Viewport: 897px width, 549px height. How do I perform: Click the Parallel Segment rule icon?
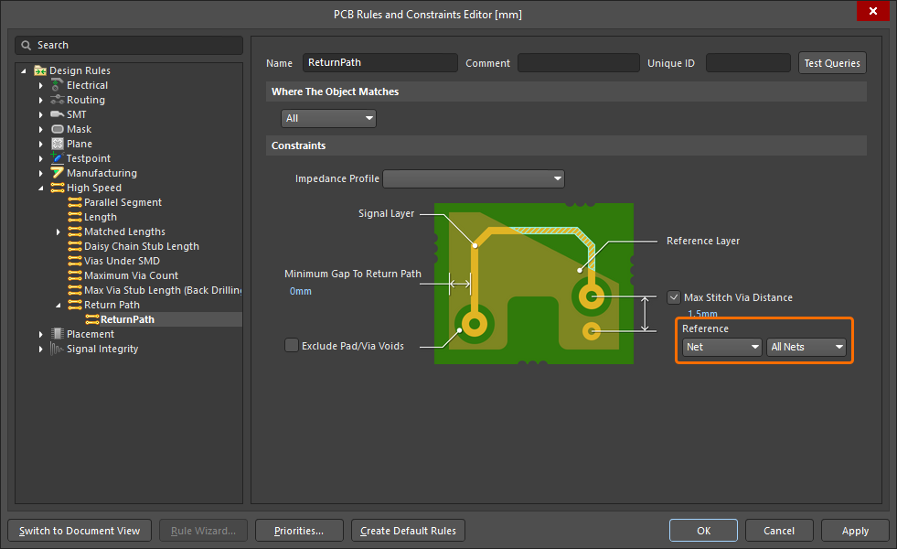tap(75, 202)
